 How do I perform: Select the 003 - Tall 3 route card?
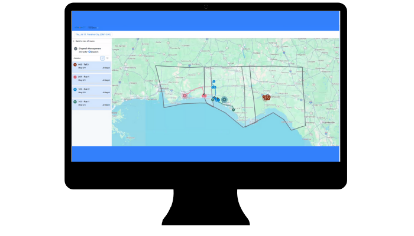pos(92,67)
